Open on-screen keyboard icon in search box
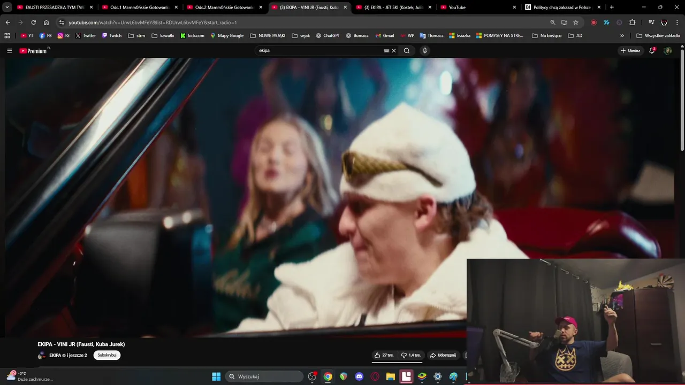 click(x=386, y=51)
